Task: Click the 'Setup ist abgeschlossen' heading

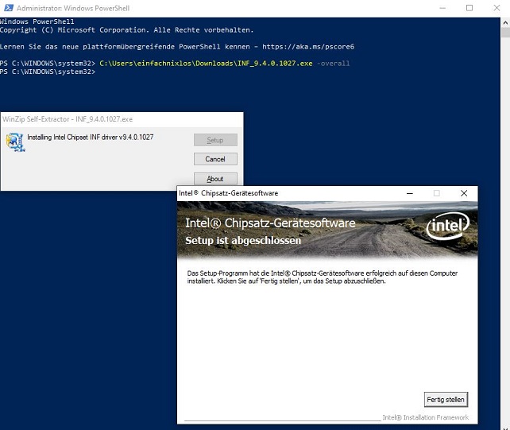Action: coord(243,240)
